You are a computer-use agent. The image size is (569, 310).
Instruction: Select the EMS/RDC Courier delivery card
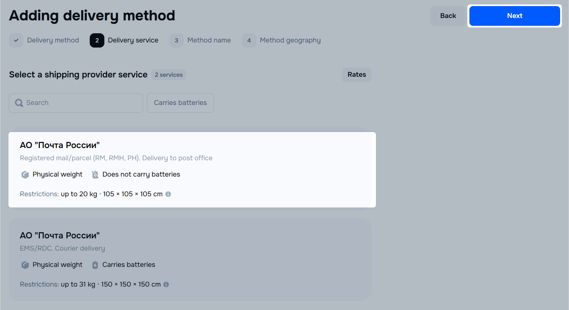(x=190, y=259)
